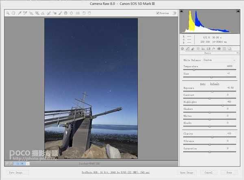Viewport: 244px width, 180px height.
Task: Select the Hand tool
Action: click(13, 13)
